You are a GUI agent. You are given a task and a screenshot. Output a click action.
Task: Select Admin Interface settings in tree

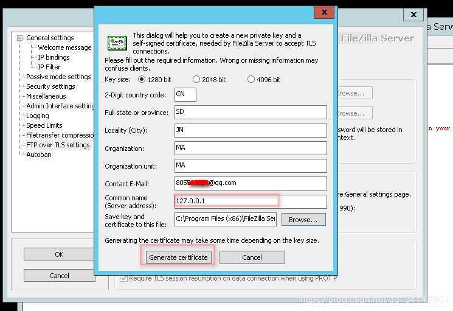(x=60, y=106)
